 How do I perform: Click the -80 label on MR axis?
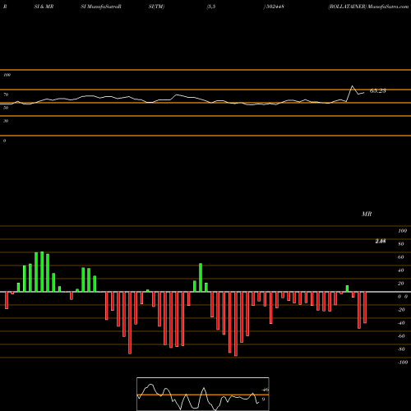401,349
